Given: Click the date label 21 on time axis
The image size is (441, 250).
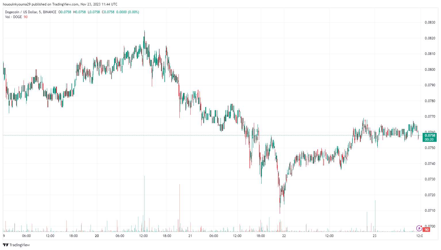Looking at the screenshot, I should (190, 236).
